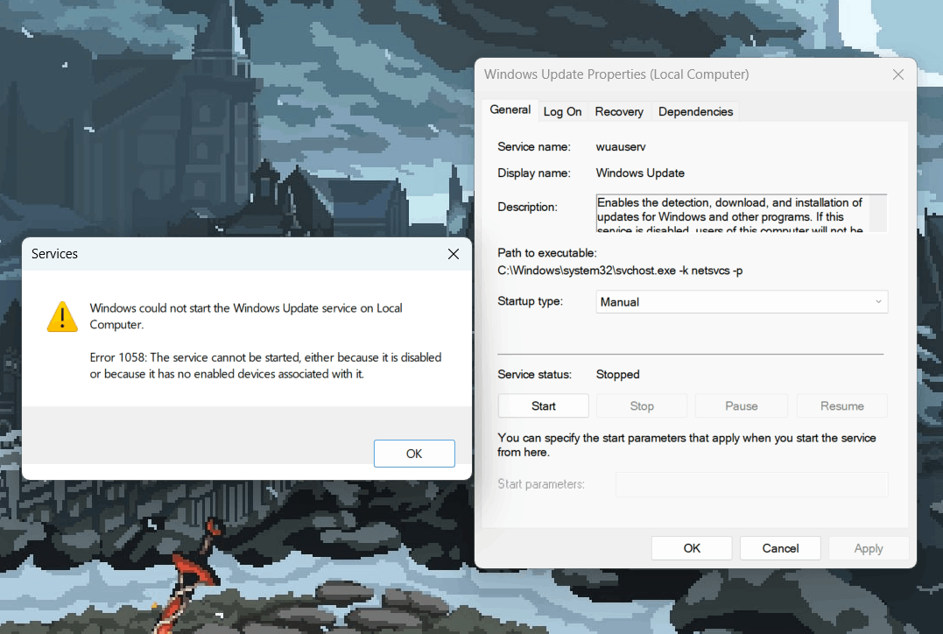Click the Services dialog title text
943x634 pixels.
pyautogui.click(x=55, y=254)
